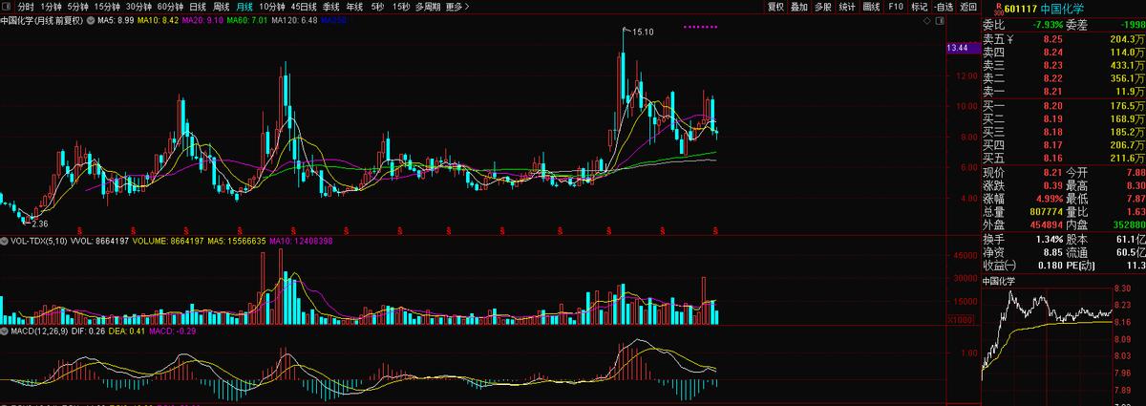Open F10 company info
The height and width of the screenshot is (406, 1146).
coord(895,6)
